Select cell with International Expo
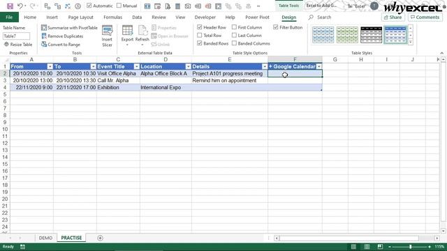The height and width of the screenshot is (251, 447). [x=166, y=87]
